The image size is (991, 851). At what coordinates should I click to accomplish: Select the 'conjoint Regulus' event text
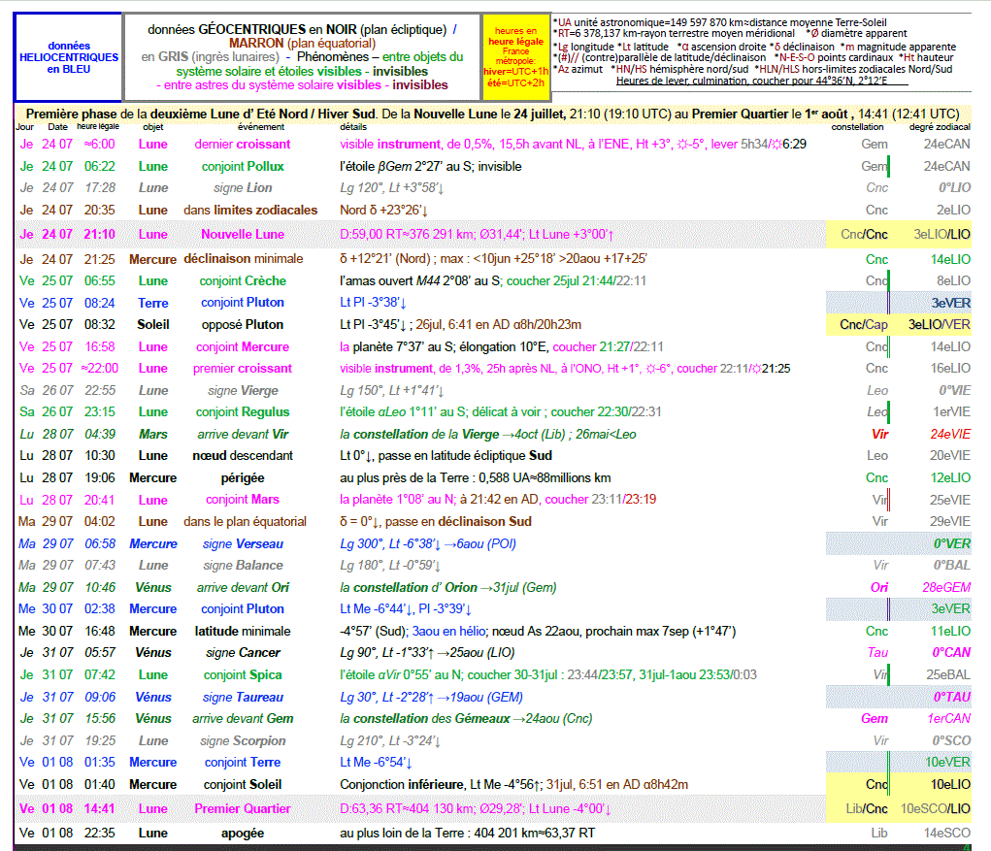pyautogui.click(x=242, y=411)
